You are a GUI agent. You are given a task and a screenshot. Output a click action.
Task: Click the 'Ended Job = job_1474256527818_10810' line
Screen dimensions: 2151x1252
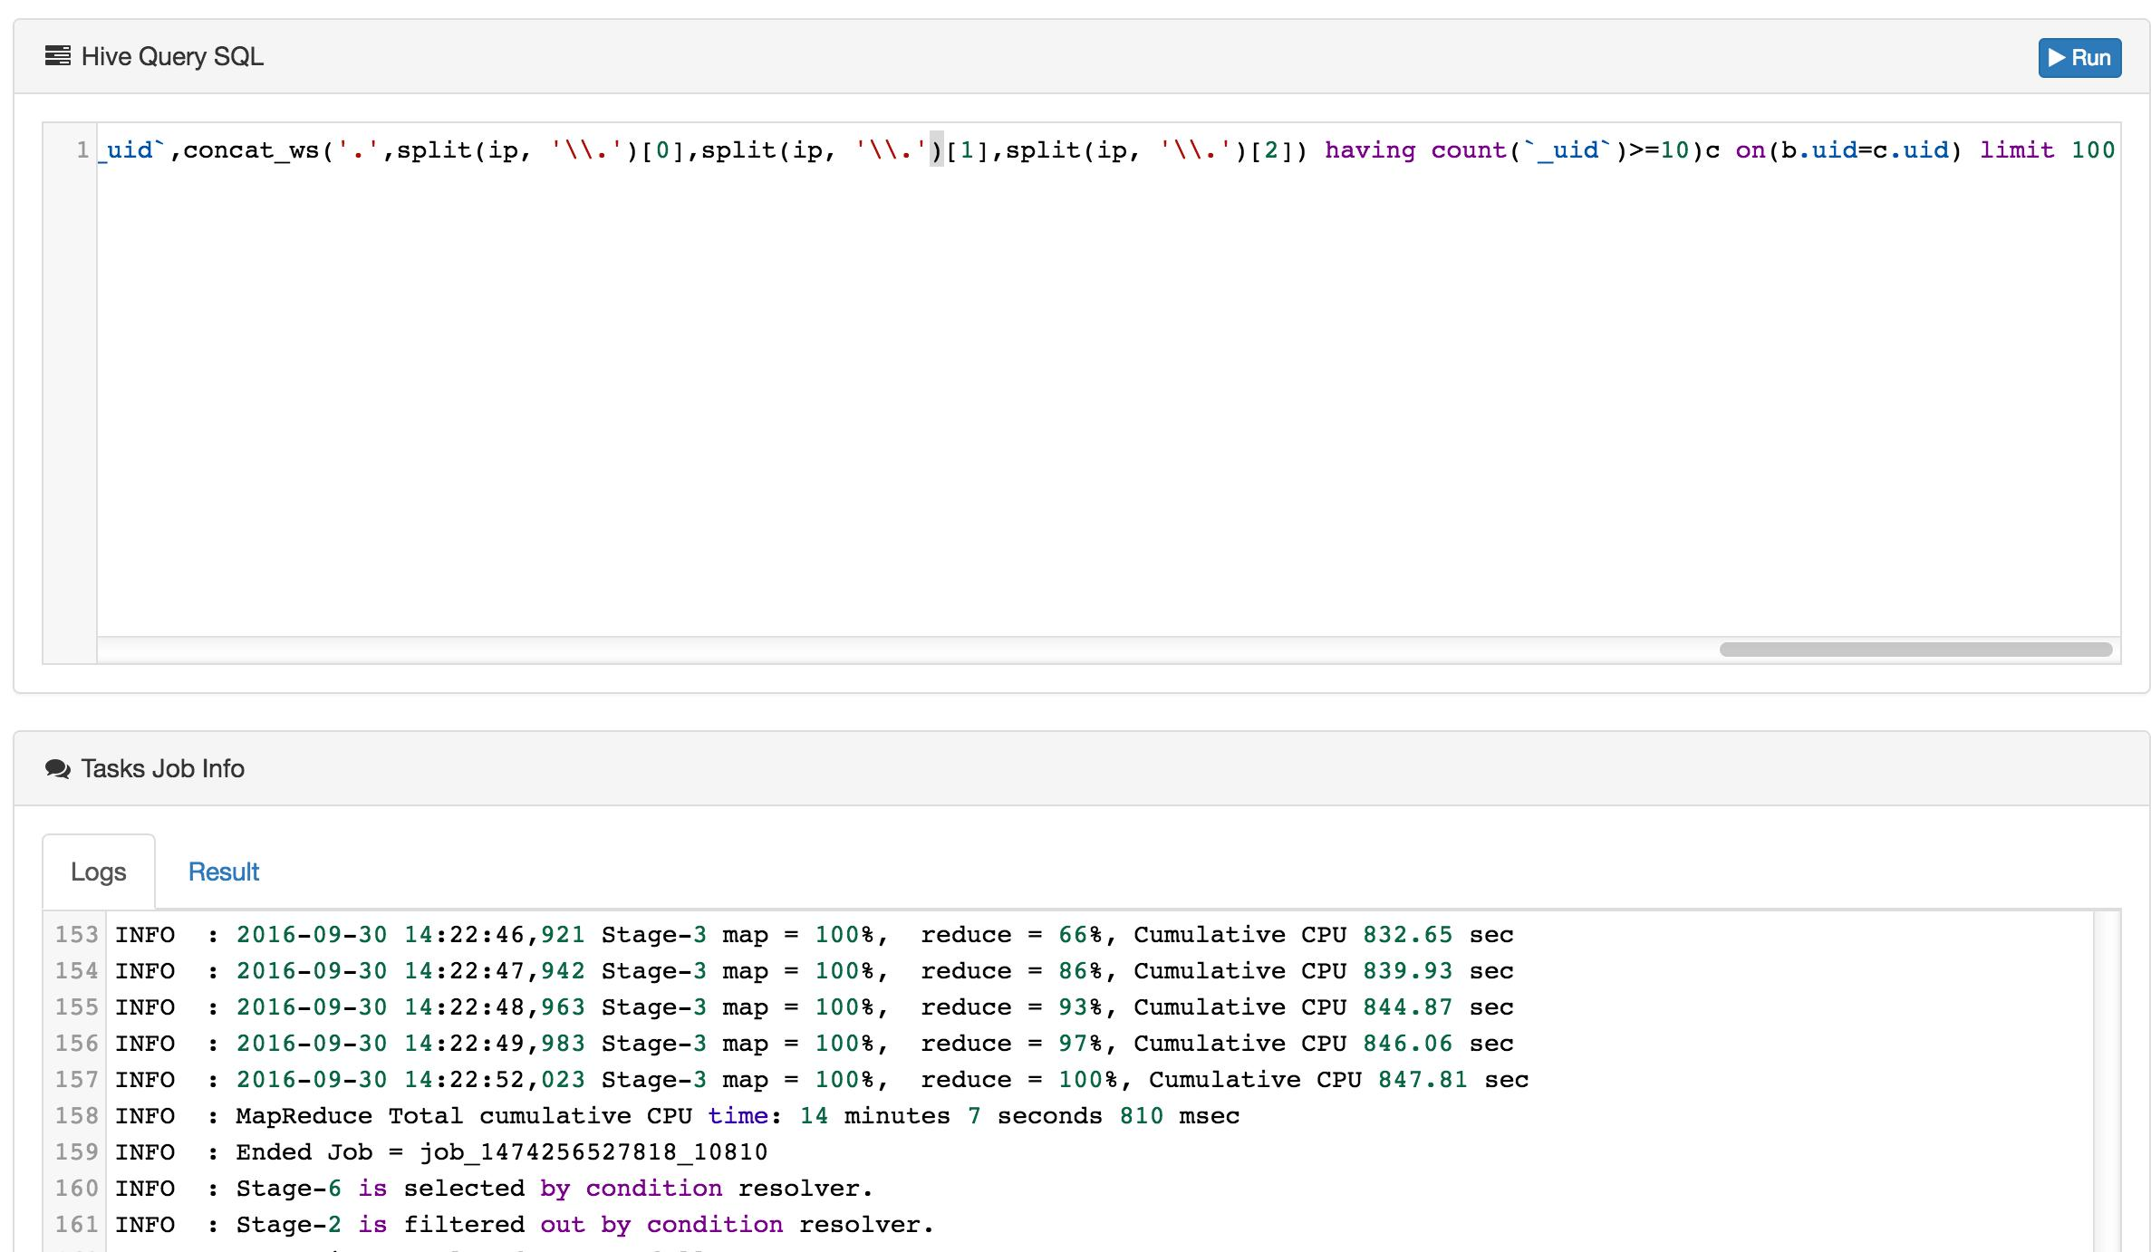440,1152
